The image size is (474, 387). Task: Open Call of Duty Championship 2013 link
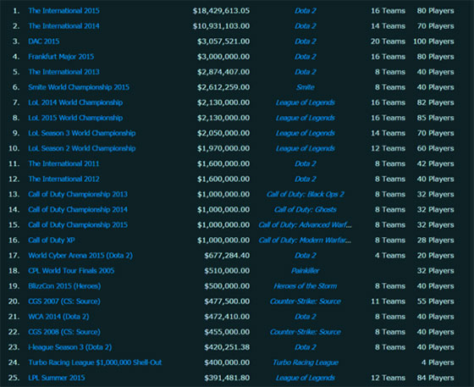78,194
